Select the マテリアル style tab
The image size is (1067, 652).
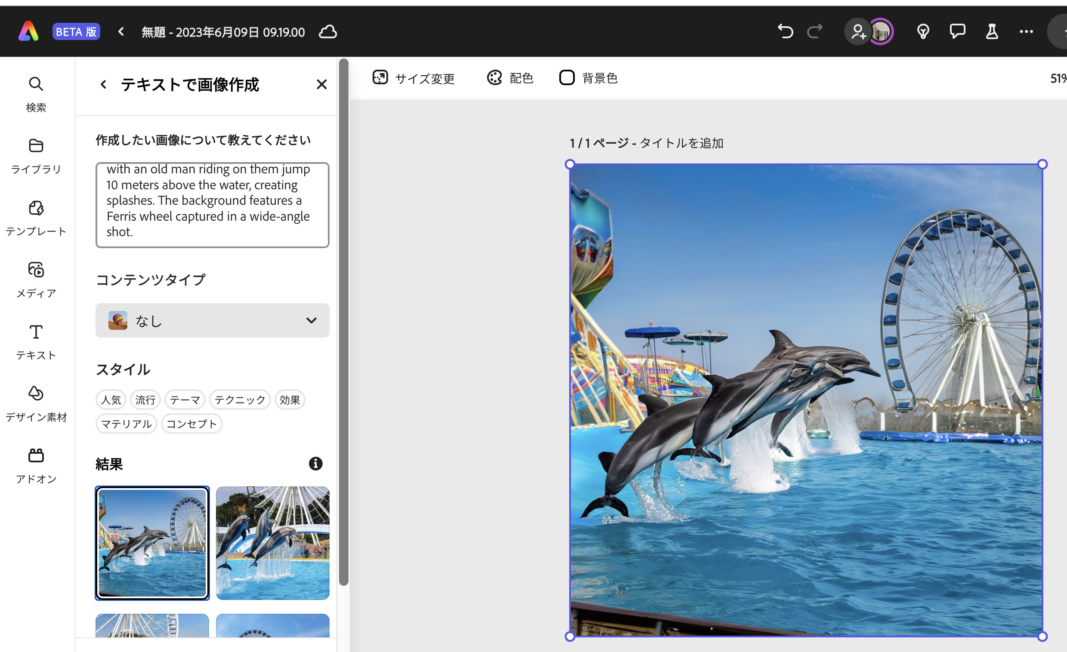(x=126, y=423)
